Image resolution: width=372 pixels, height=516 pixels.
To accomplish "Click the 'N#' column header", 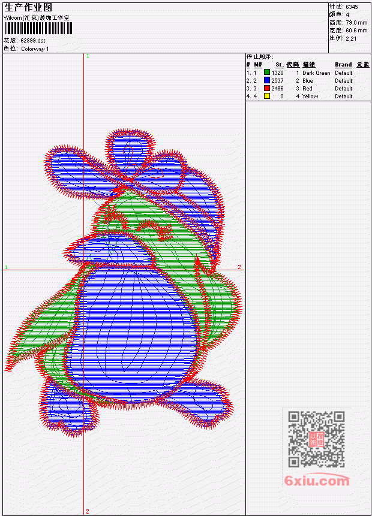I will [258, 65].
